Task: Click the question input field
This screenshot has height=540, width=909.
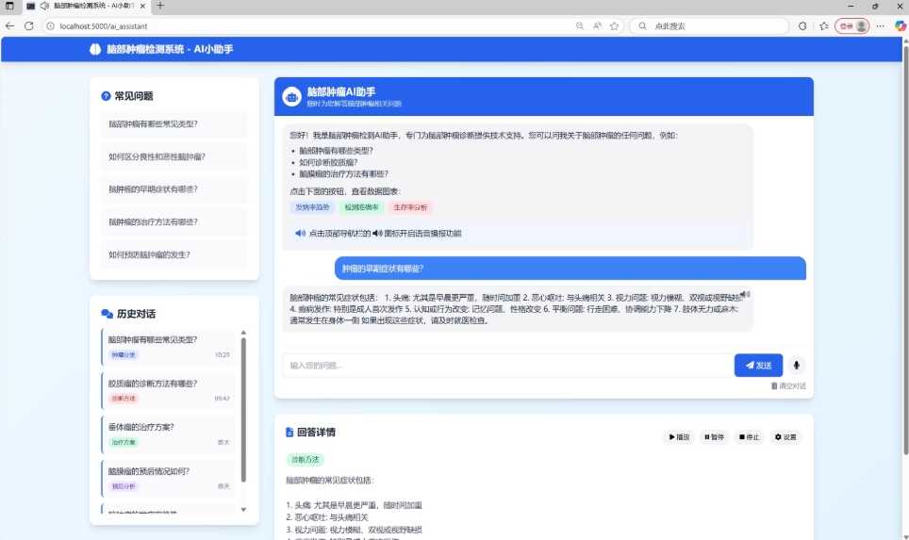Action: tap(508, 365)
